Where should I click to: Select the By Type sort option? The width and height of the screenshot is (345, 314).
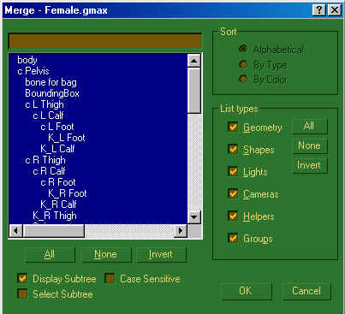click(x=243, y=64)
